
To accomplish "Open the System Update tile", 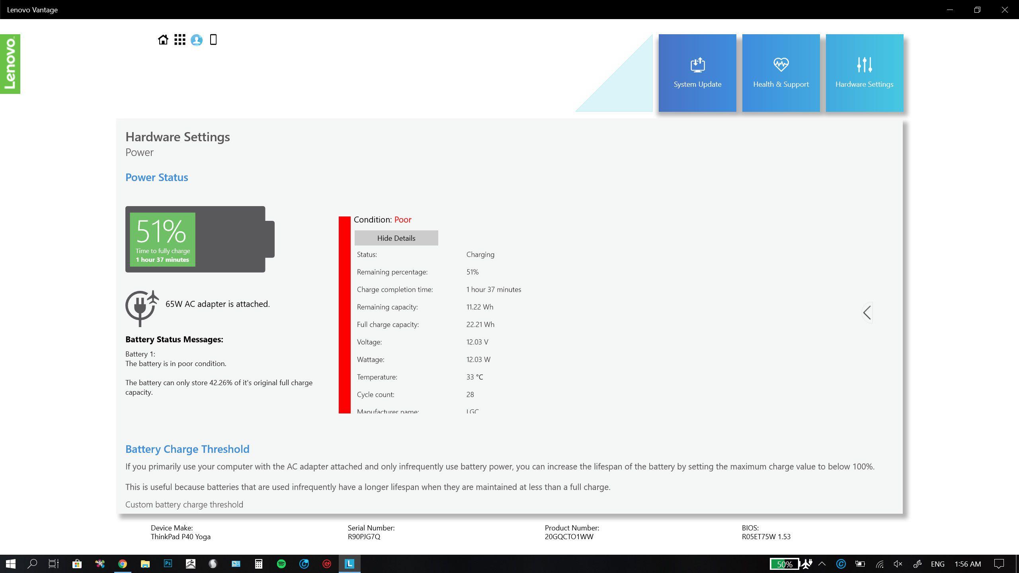I will click(697, 73).
